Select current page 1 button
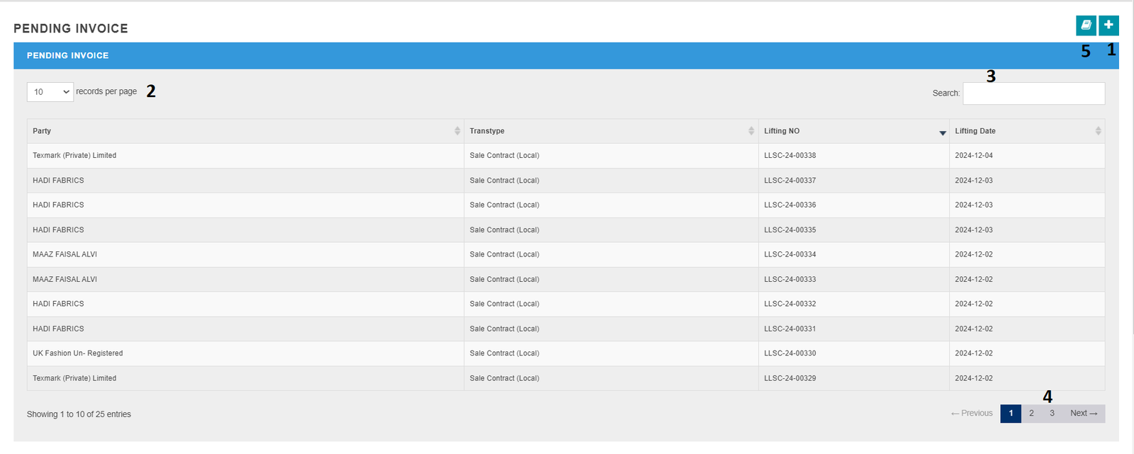 click(1011, 414)
